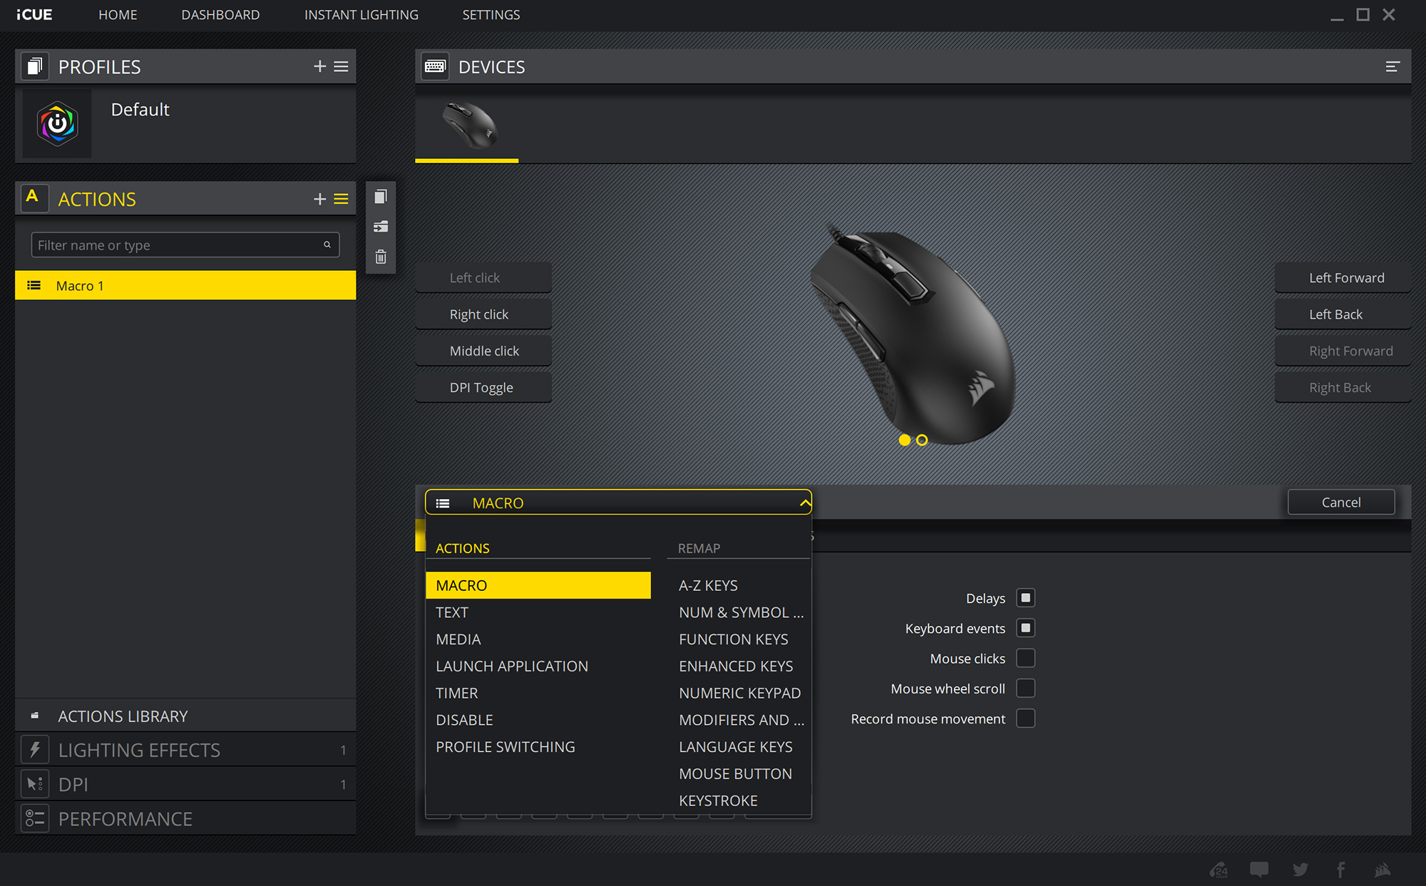
Task: Click the plus icon to add new action
Action: (319, 199)
